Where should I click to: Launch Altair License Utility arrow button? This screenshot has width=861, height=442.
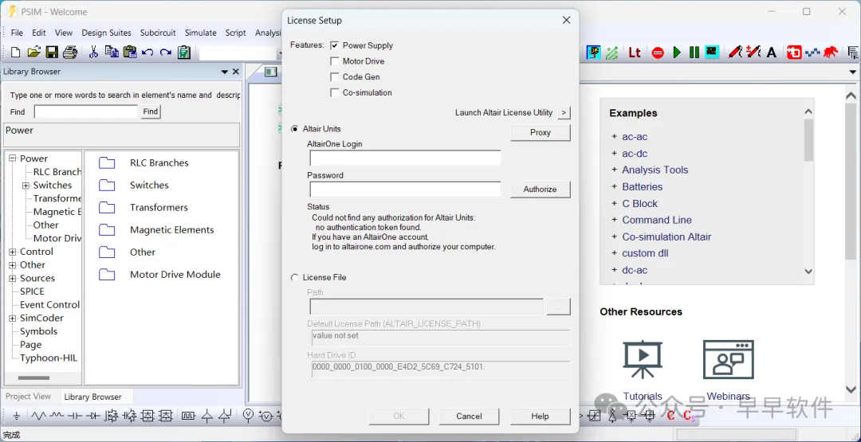[564, 112]
